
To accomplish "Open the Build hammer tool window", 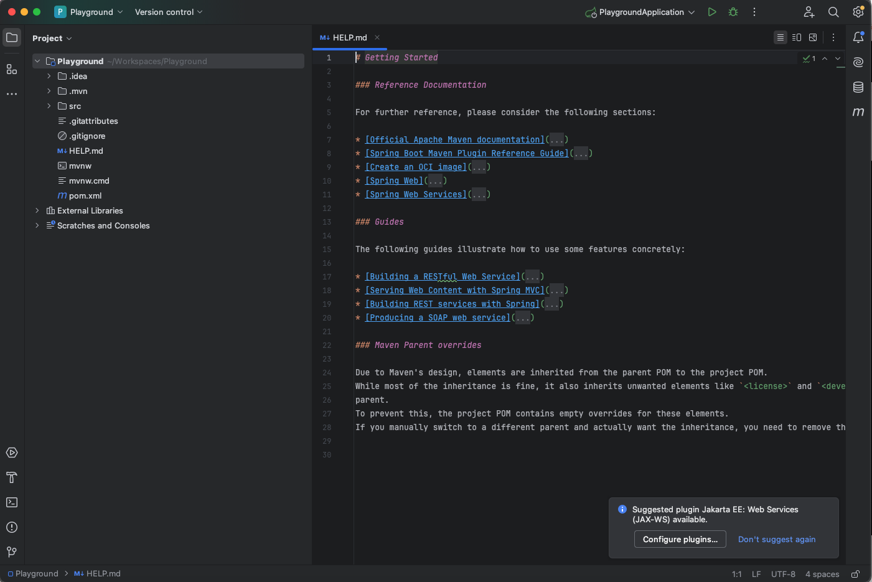I will tap(12, 477).
